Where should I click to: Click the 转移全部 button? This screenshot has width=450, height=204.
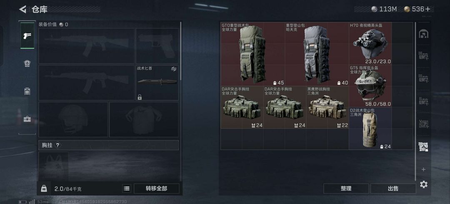156,189
